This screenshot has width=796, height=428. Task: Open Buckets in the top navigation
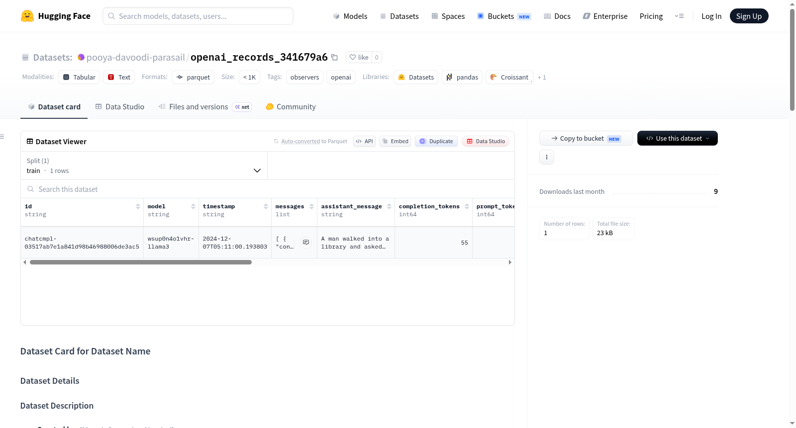[504, 16]
